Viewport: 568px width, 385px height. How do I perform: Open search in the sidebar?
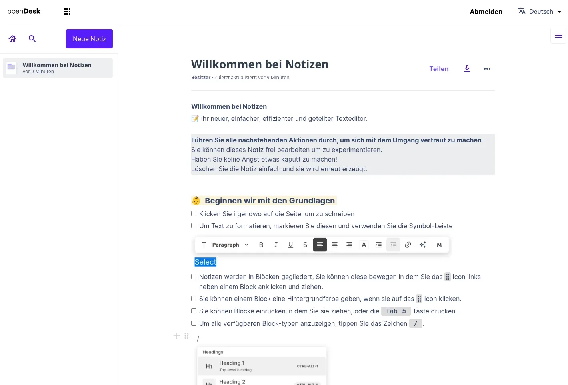(x=32, y=38)
